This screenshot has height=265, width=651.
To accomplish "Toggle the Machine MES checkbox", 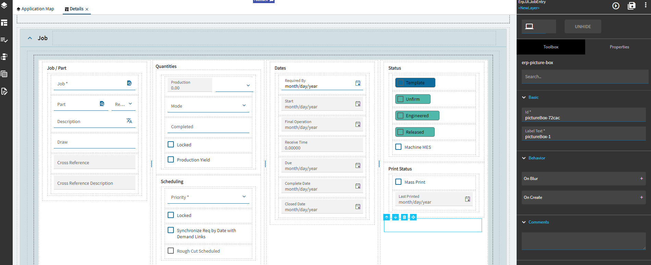I will pyautogui.click(x=398, y=147).
